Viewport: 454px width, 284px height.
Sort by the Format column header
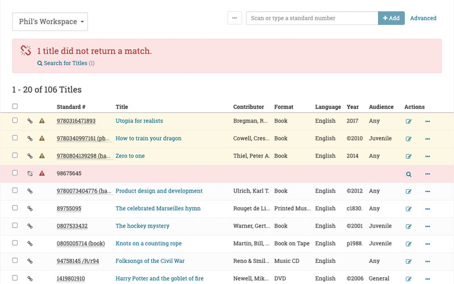coord(284,107)
